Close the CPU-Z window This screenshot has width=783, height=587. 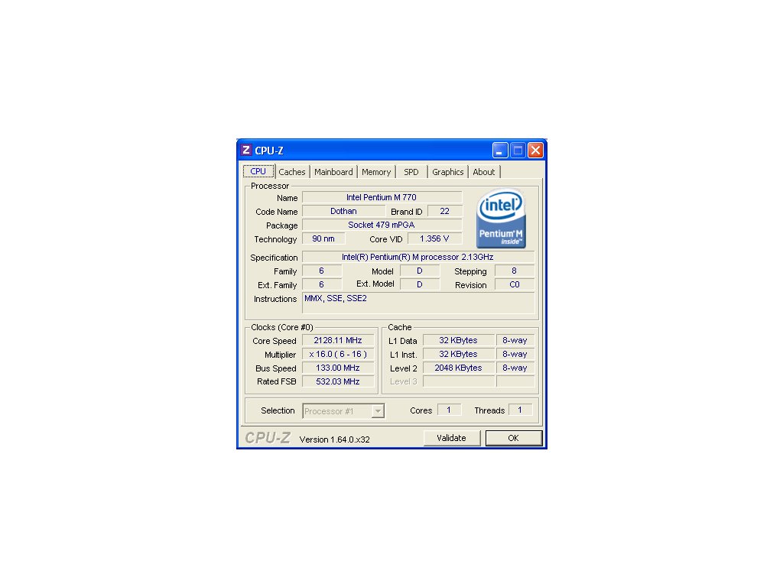pyautogui.click(x=535, y=151)
